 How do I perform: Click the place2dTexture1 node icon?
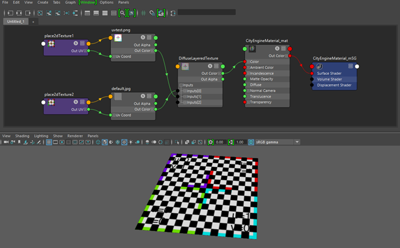pyautogui.click(x=51, y=44)
